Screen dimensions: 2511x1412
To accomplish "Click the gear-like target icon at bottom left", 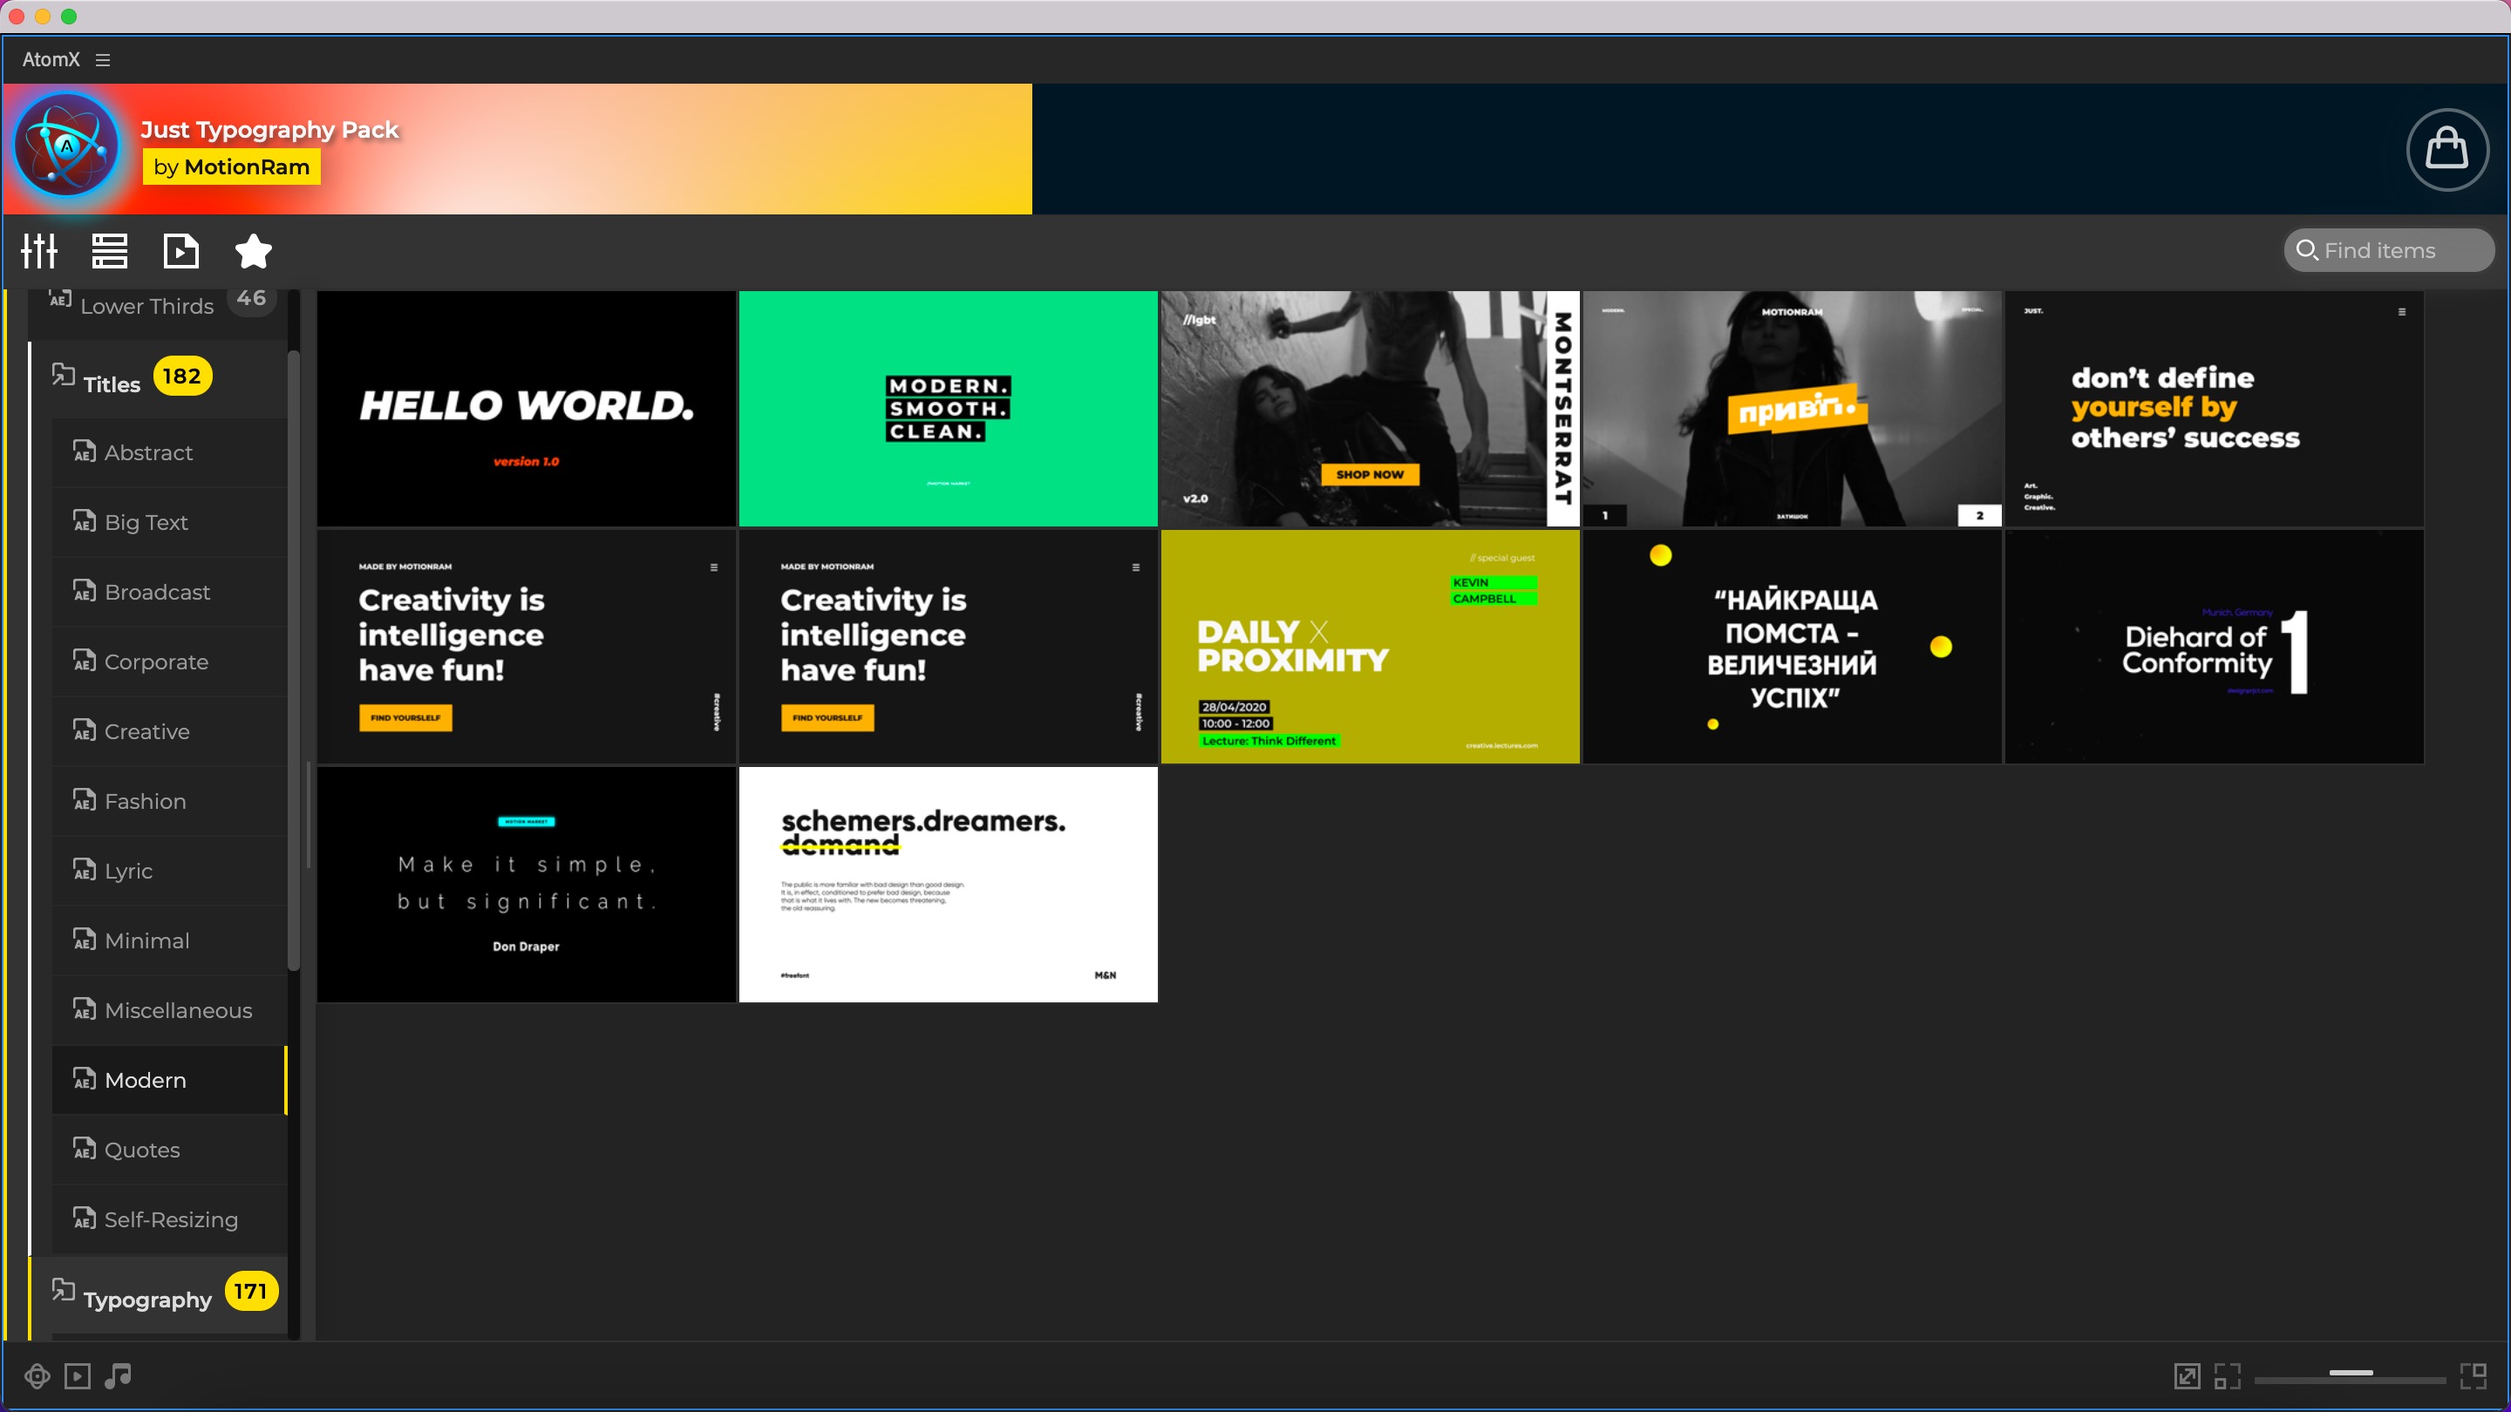I will pyautogui.click(x=37, y=1375).
